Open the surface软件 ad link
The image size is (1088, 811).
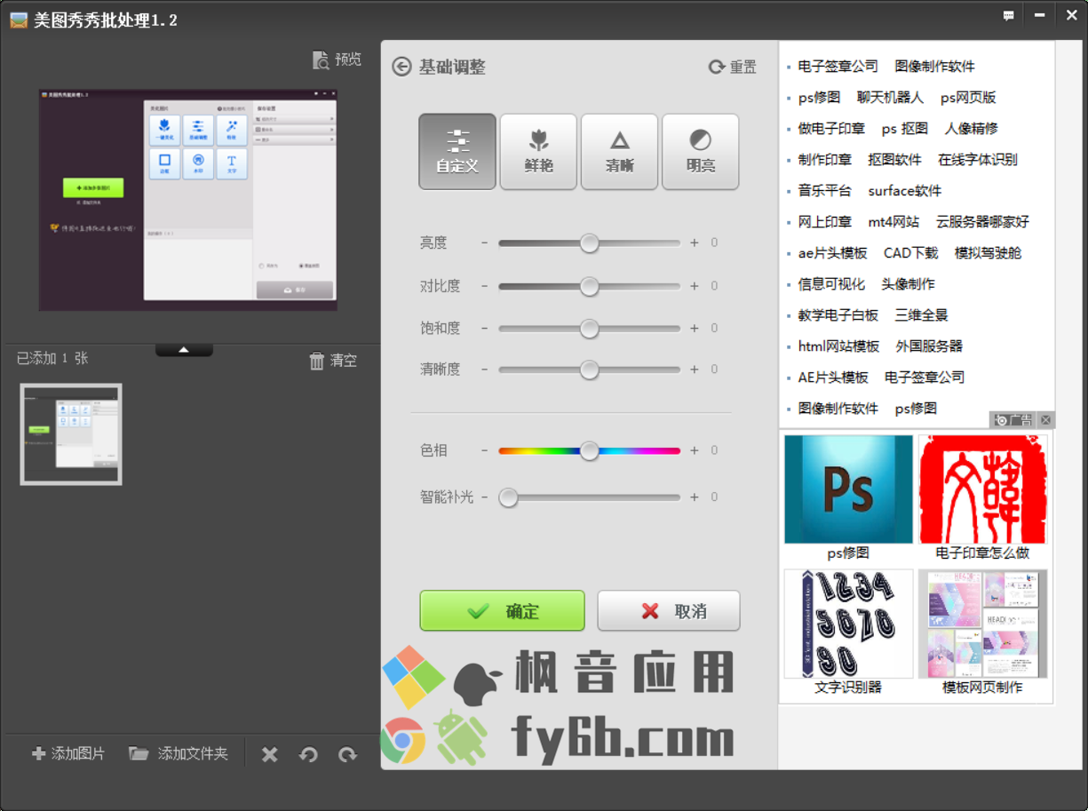(905, 191)
